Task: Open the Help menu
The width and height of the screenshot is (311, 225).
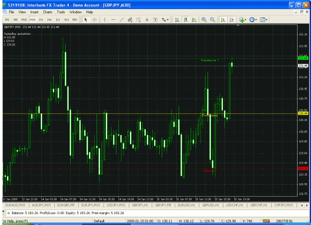Action: (x=90, y=12)
